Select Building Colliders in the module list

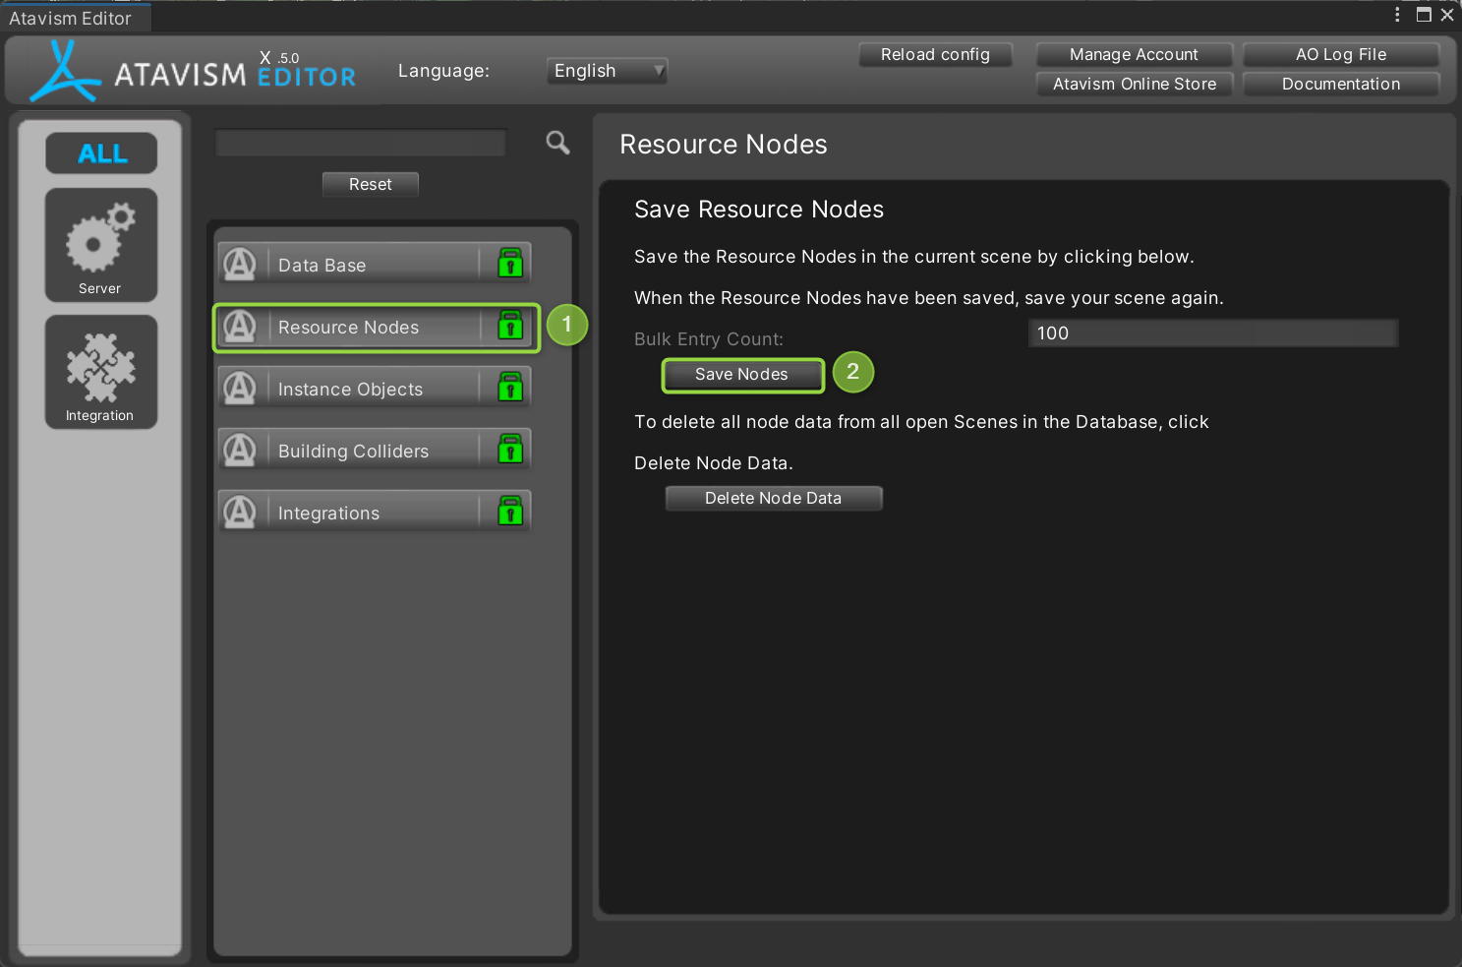[354, 451]
